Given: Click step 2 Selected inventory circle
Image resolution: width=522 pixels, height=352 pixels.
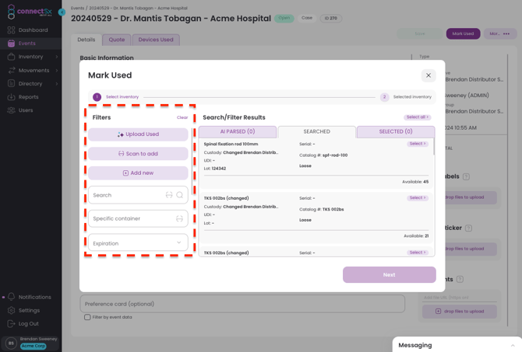Looking at the screenshot, I should click(385, 97).
